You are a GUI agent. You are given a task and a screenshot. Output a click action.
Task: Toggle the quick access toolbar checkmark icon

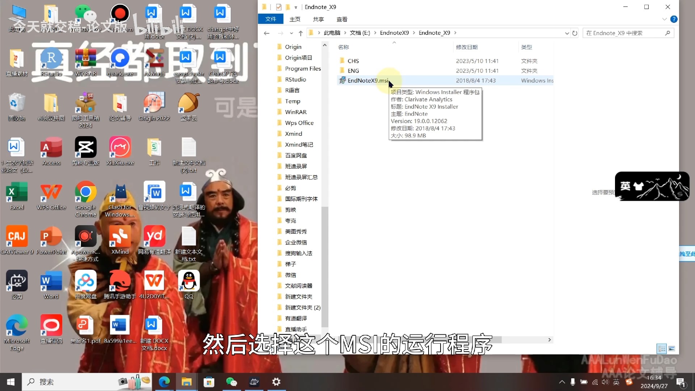click(279, 7)
